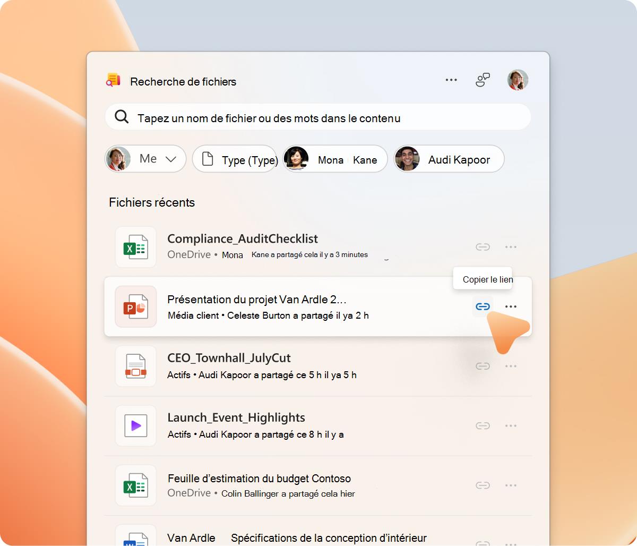Viewport: 637px width, 546px height.
Task: Open more options for Feuille d'estimation du budget Contoso
Action: click(511, 485)
